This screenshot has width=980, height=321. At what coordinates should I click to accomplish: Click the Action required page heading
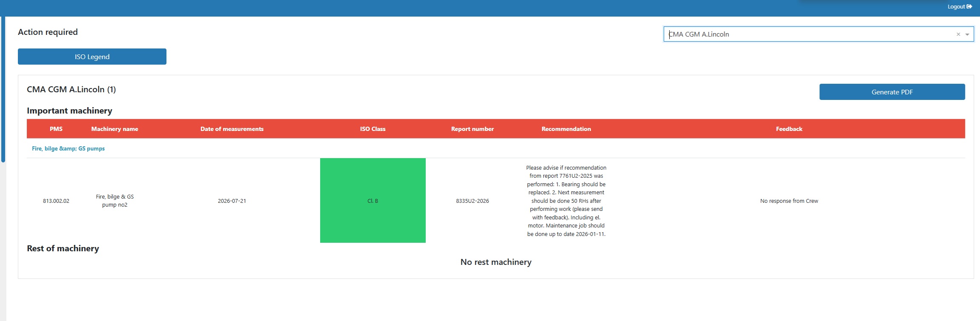tap(48, 32)
